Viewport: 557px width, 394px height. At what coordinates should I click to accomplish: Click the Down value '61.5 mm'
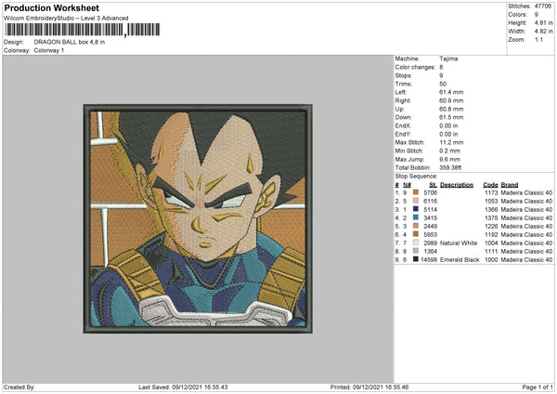point(451,117)
